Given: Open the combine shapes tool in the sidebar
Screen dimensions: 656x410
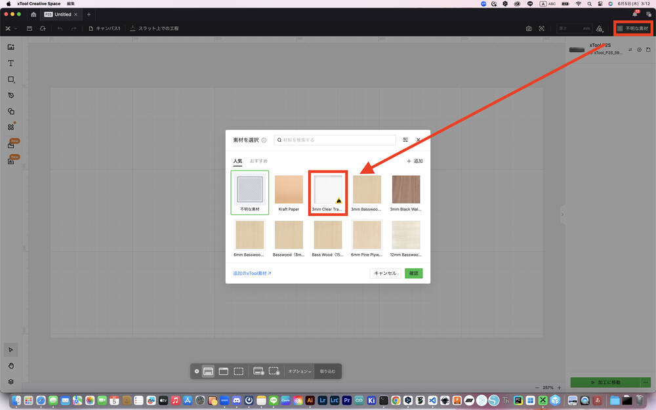Looking at the screenshot, I should click(x=11, y=112).
